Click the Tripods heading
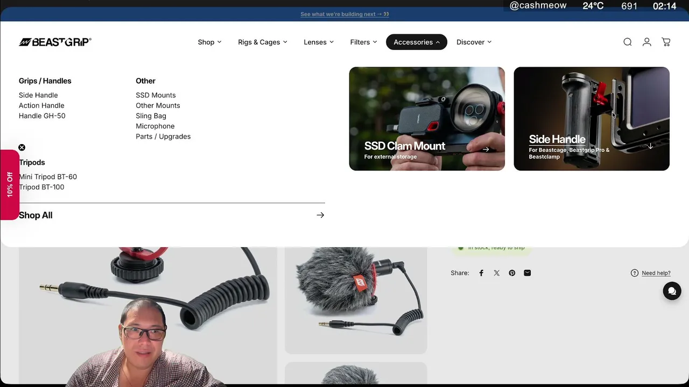This screenshot has height=387, width=689. tap(32, 162)
